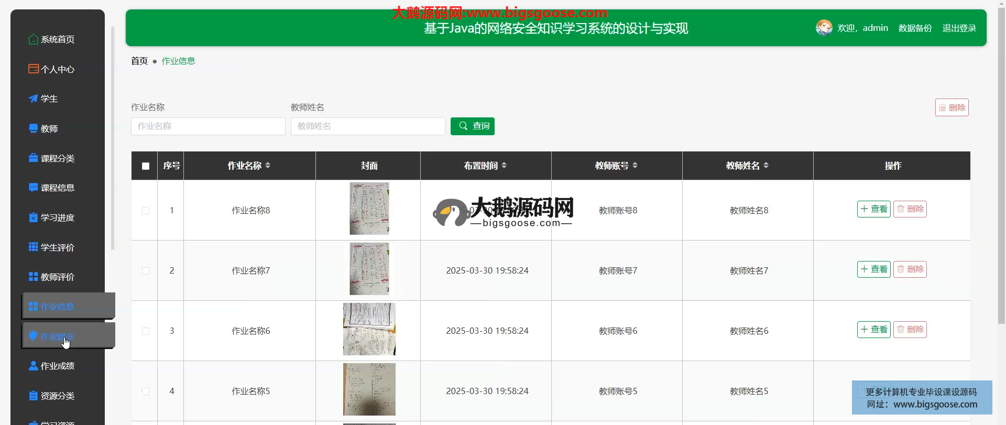
Task: Click the 学生评价 grid icon
Action: 33,247
